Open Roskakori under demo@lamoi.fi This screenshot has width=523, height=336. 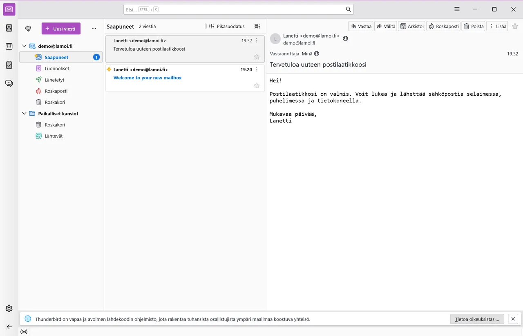pyautogui.click(x=61, y=102)
